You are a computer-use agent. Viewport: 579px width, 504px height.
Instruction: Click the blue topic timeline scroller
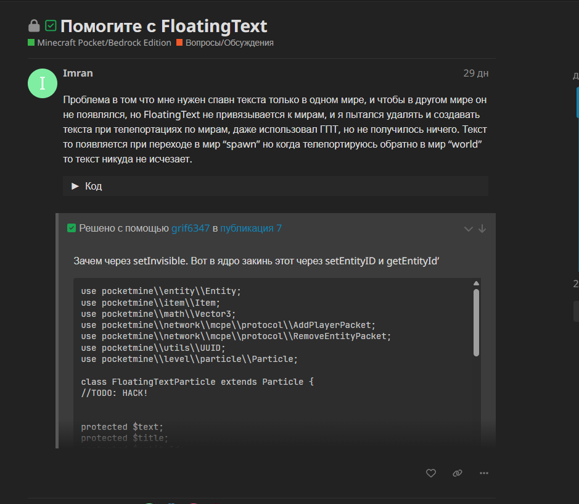[577, 102]
